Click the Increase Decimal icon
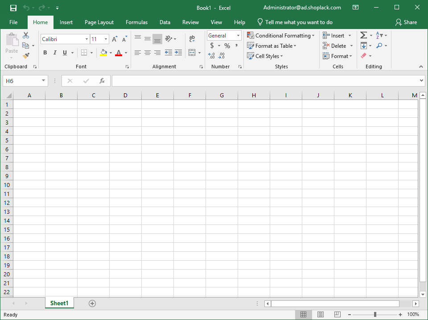This screenshot has height=320, width=428. point(211,56)
